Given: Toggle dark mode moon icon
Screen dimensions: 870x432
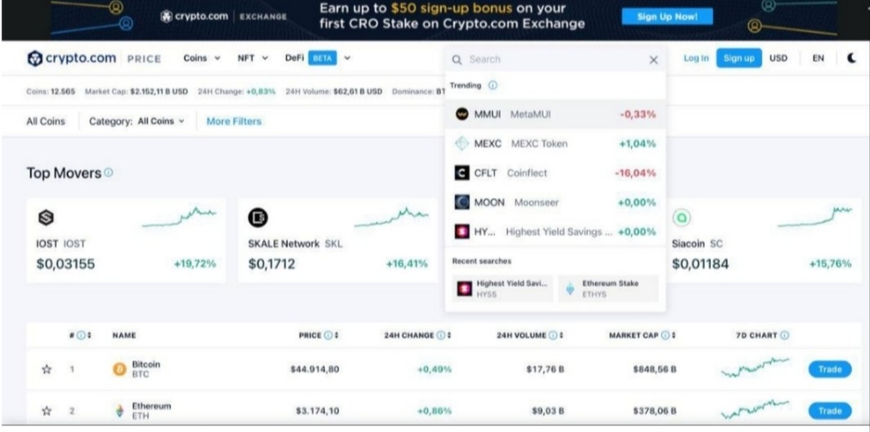Looking at the screenshot, I should [x=852, y=58].
